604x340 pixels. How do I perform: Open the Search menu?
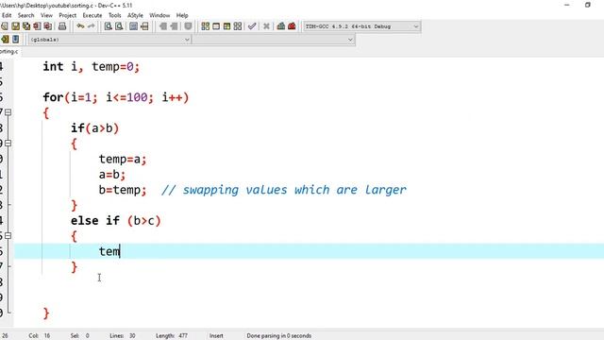pyautogui.click(x=25, y=15)
